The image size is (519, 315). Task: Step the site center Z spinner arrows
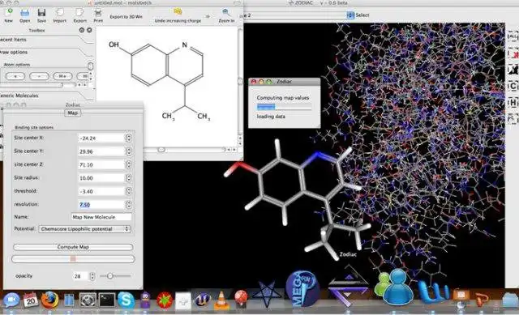(129, 164)
